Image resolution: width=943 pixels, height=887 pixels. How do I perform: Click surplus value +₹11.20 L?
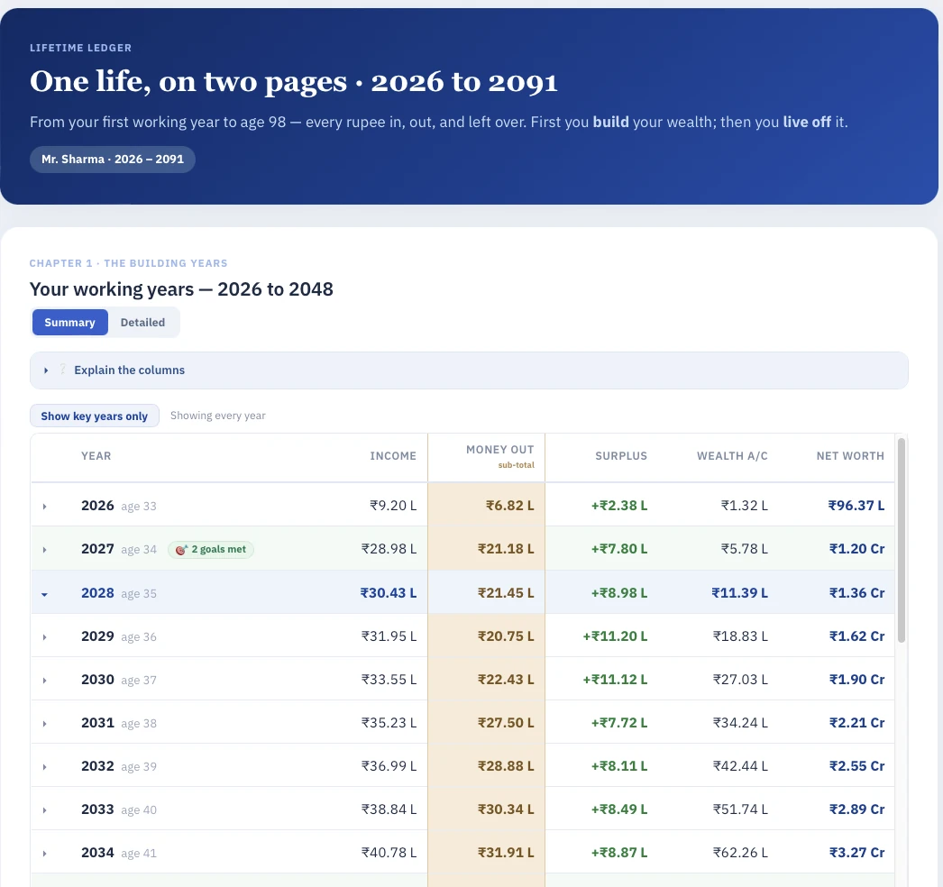[x=615, y=636]
